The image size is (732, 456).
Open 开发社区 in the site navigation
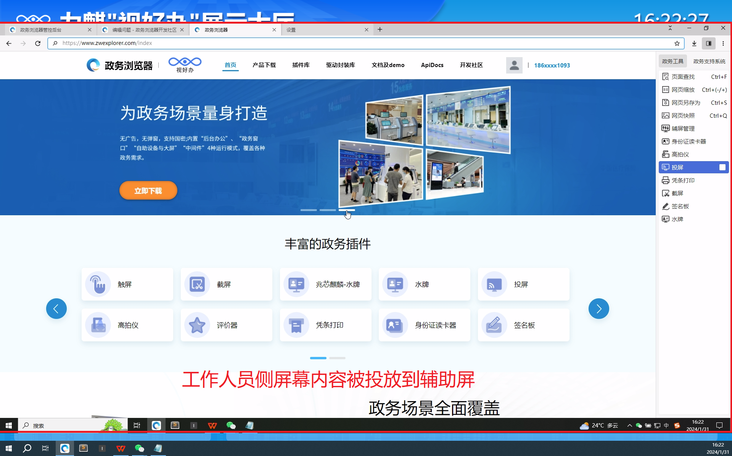471,65
